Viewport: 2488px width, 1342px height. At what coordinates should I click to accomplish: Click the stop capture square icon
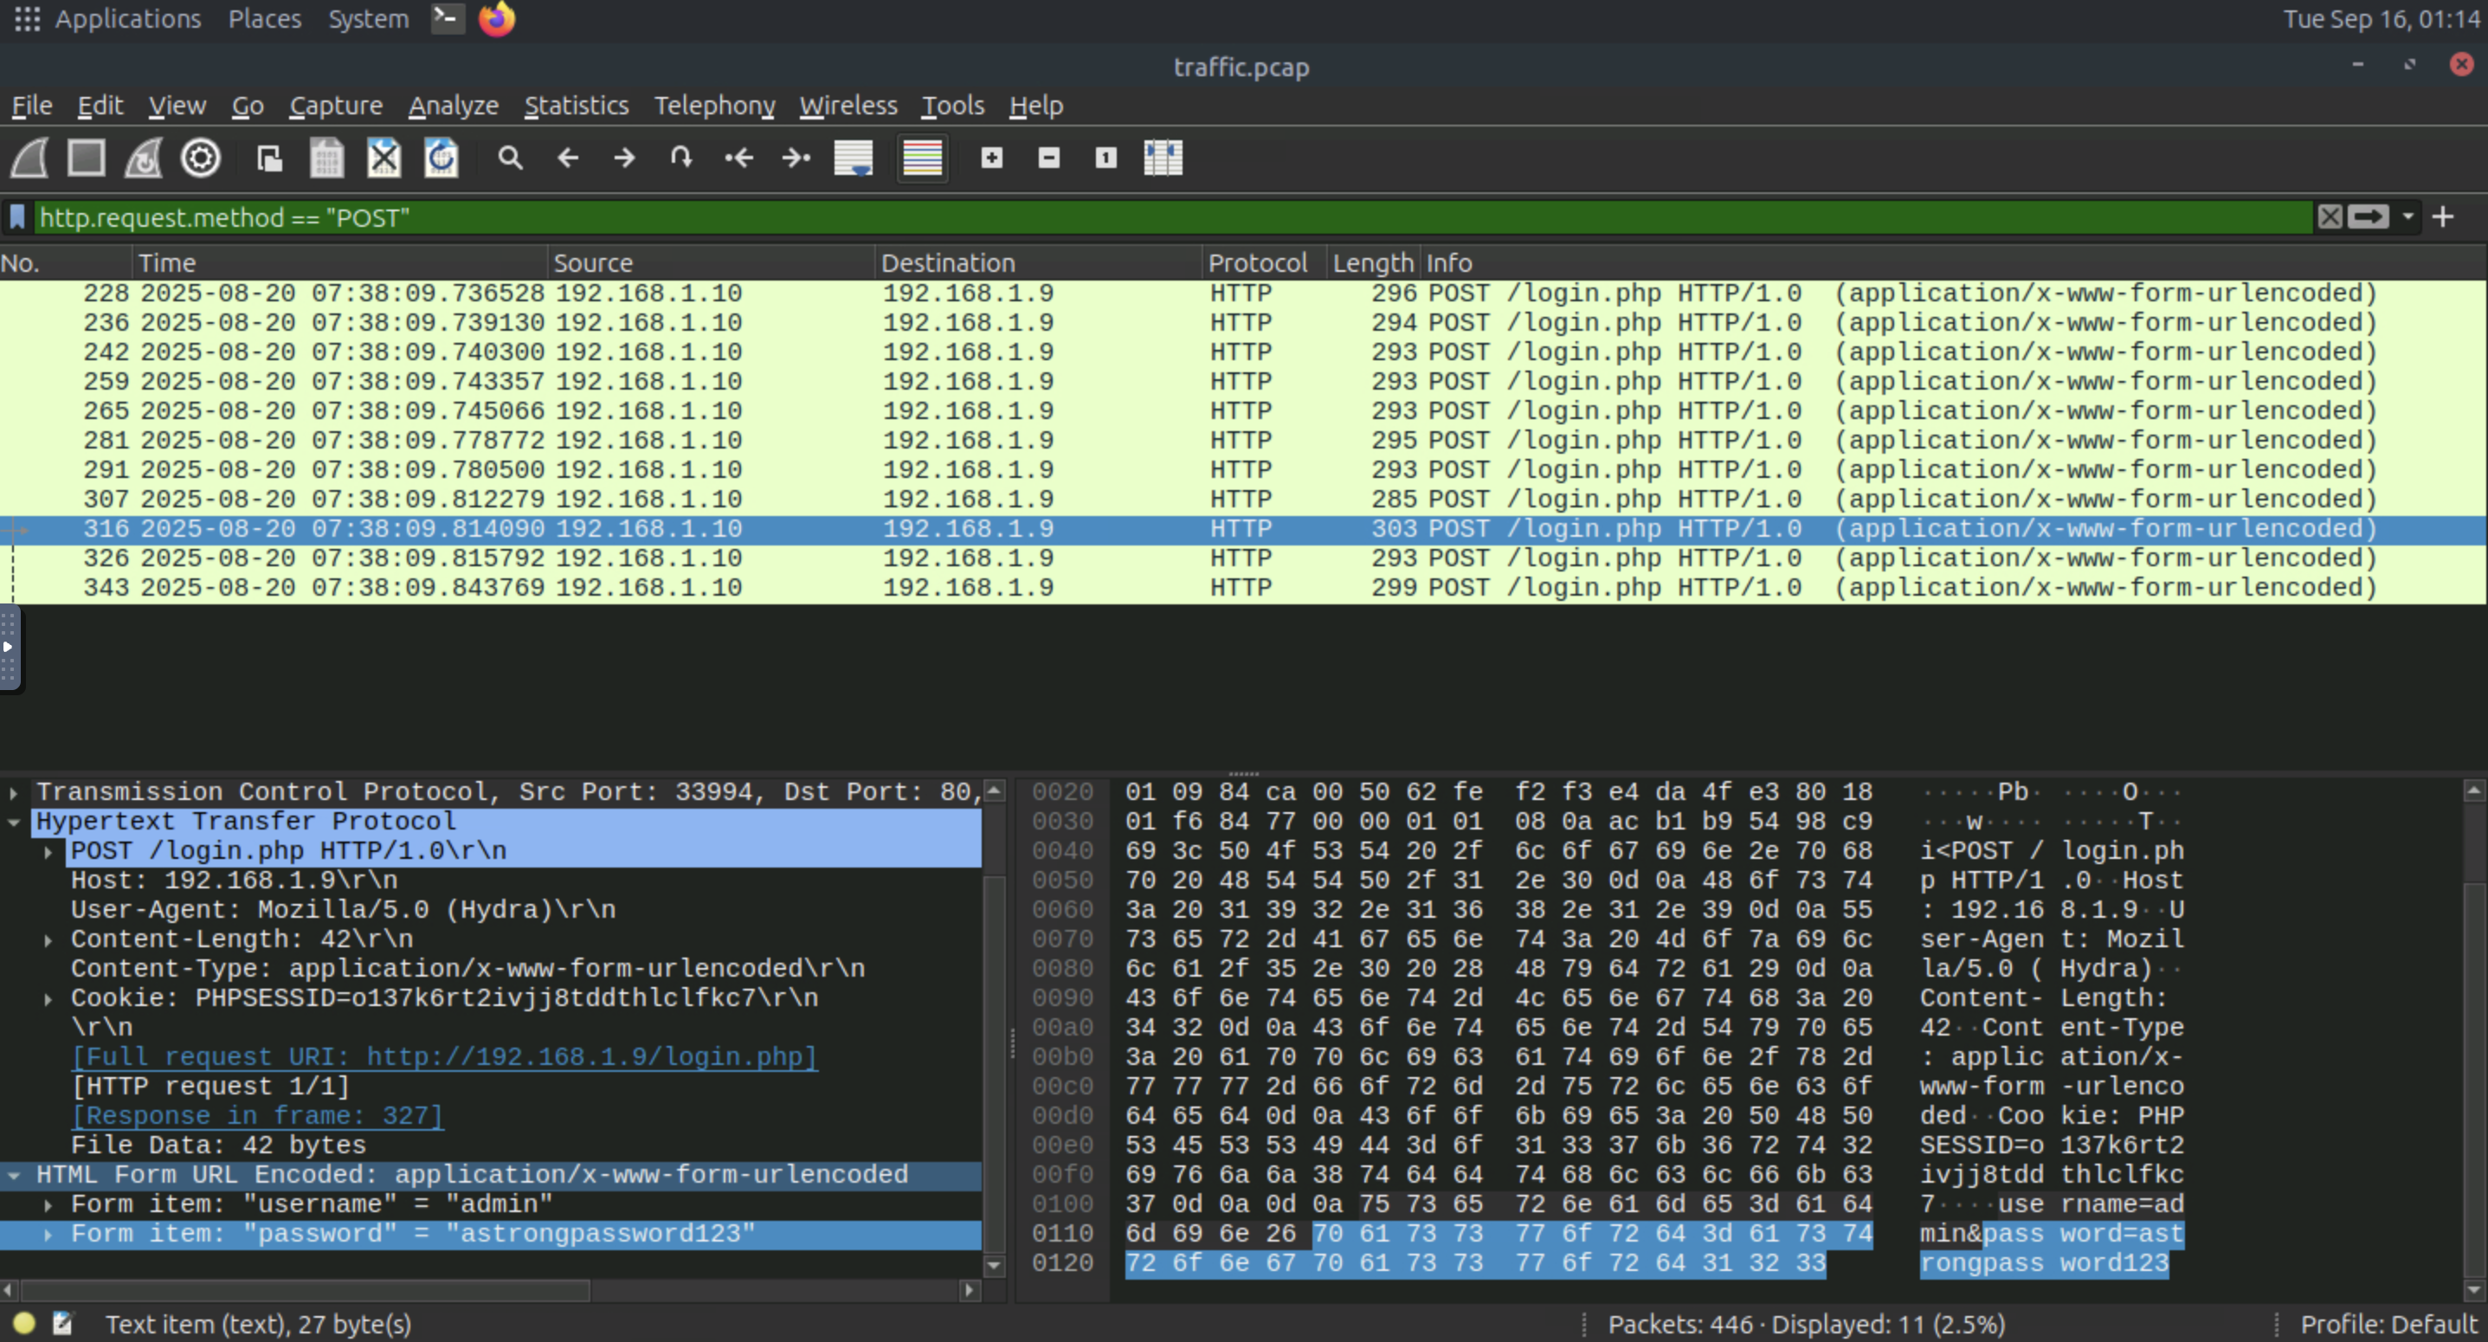[86, 158]
